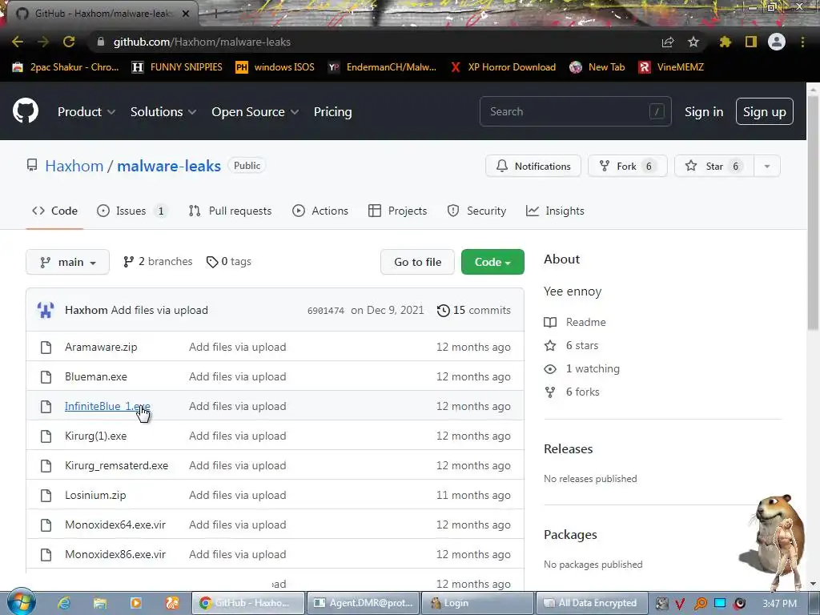Screen dimensions: 820x615
Task: Open the Haxhom owner link
Action: 74,166
